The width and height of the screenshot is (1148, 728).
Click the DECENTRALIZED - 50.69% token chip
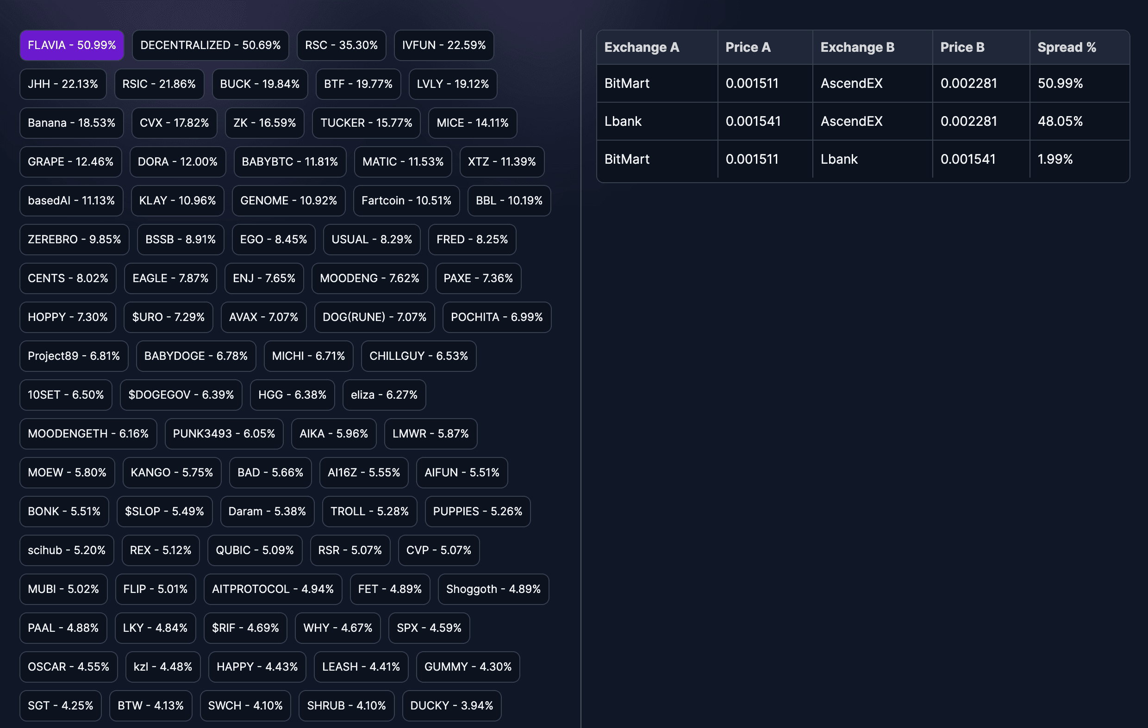[x=210, y=45]
